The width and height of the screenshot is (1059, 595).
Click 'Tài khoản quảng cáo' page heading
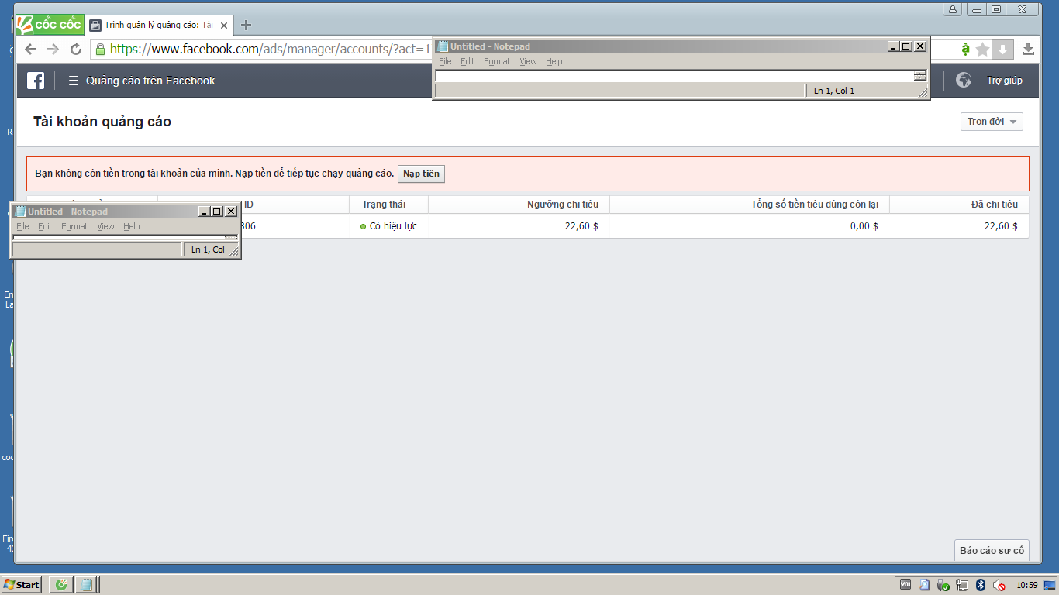point(102,122)
